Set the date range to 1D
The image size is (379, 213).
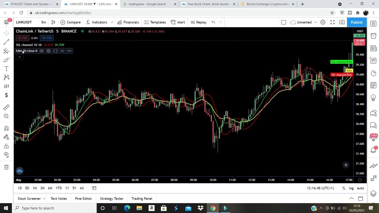(20, 188)
